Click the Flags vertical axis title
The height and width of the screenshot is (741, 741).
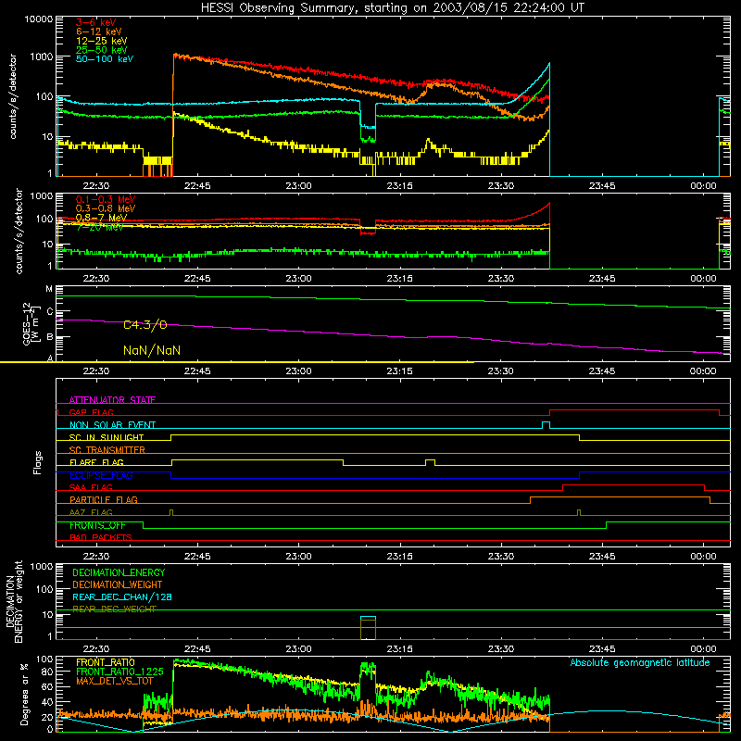(x=38, y=462)
